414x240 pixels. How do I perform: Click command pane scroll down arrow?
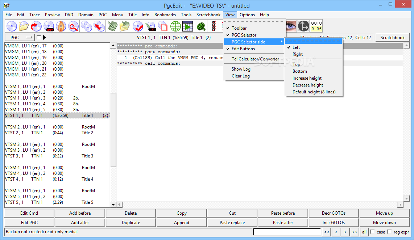[x=406, y=199]
